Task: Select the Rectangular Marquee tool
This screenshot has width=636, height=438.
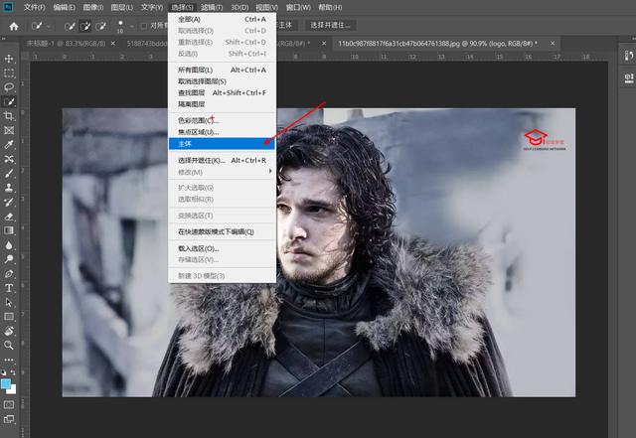Action: [9, 73]
